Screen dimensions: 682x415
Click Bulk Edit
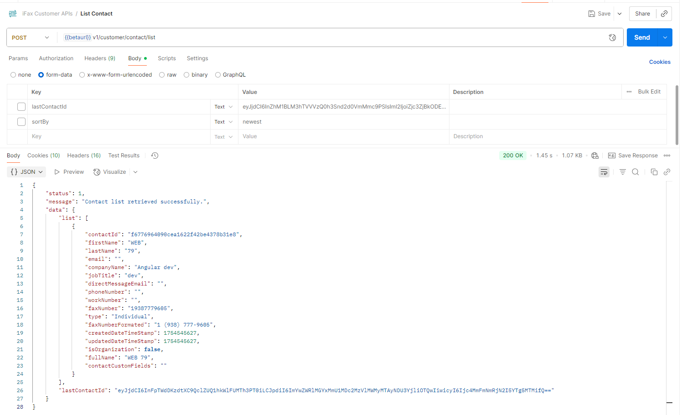pos(649,92)
